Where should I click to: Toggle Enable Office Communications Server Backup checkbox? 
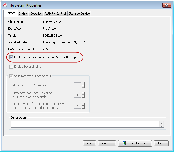click(11, 57)
